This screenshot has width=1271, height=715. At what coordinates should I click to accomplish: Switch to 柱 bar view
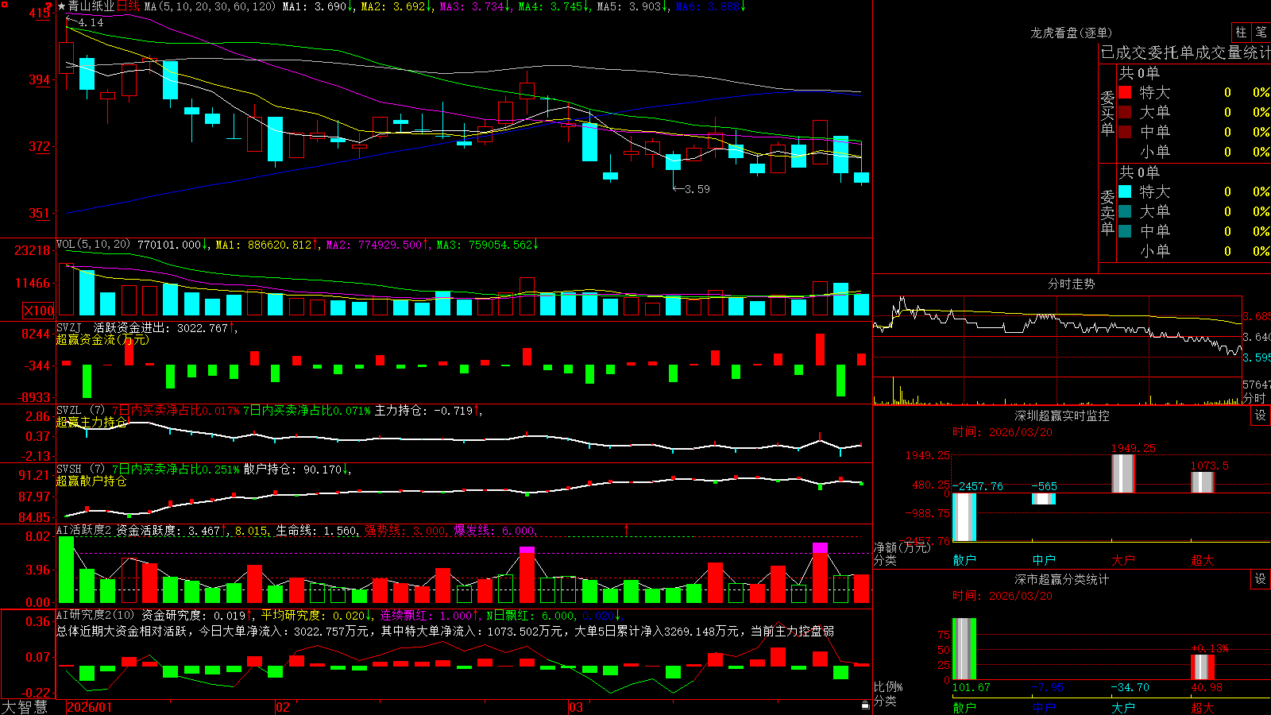[x=1241, y=32]
